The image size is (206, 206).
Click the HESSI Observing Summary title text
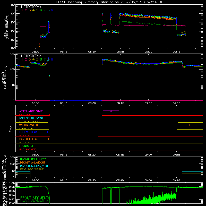coord(109,2)
